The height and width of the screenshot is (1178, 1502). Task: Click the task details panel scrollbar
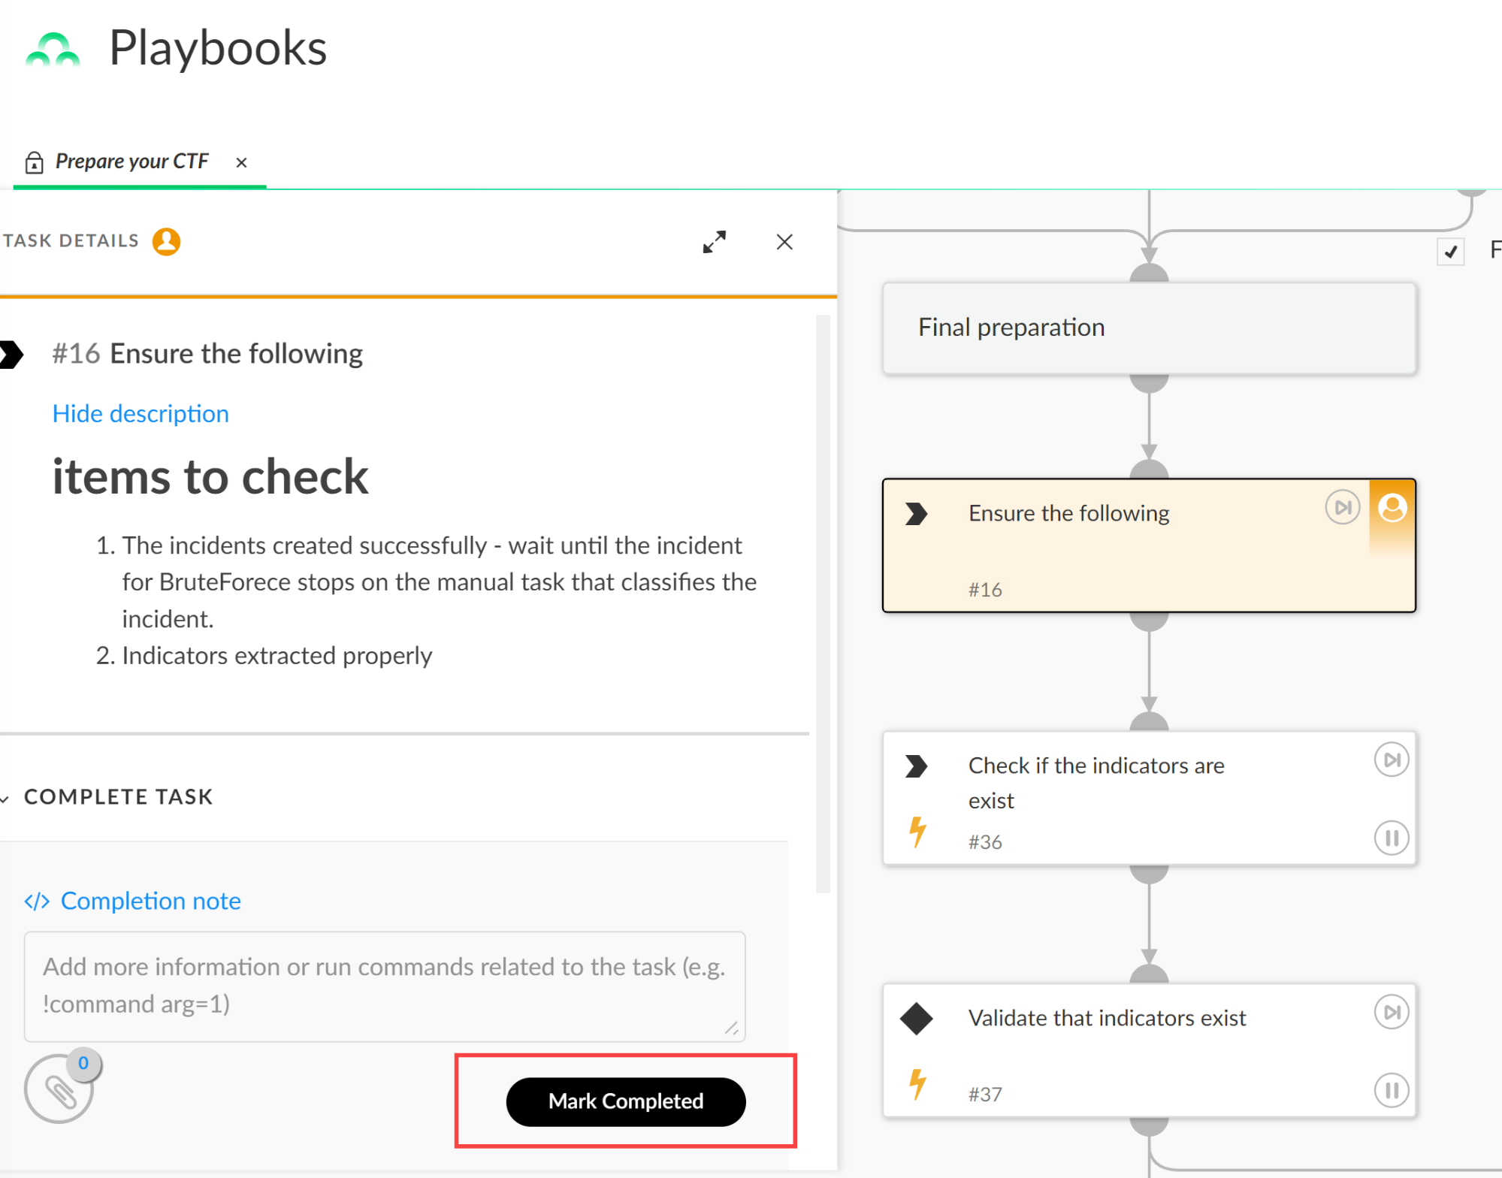[823, 601]
